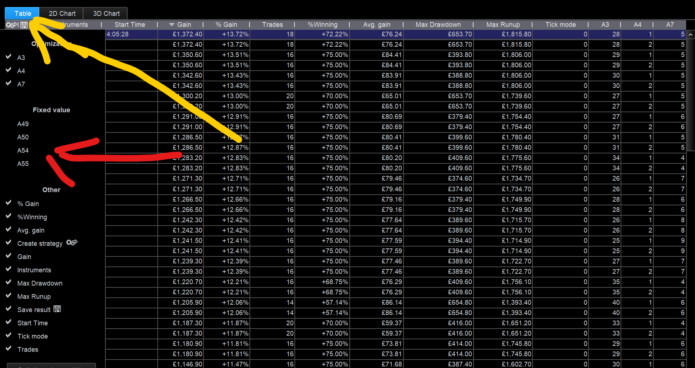Uncheck the A3 optimization variable
This screenshot has height=368, width=695.
[x=8, y=57]
